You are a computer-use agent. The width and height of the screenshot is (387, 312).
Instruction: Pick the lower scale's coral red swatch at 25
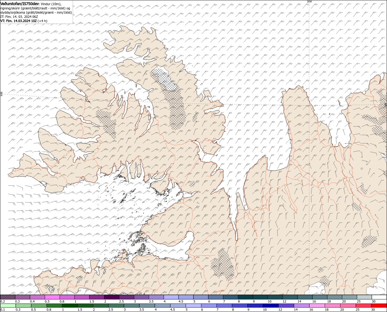coord(363,306)
